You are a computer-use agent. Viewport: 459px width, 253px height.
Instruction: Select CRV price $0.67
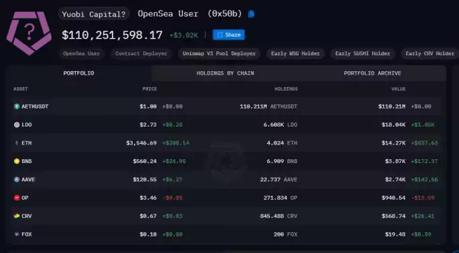tap(148, 216)
